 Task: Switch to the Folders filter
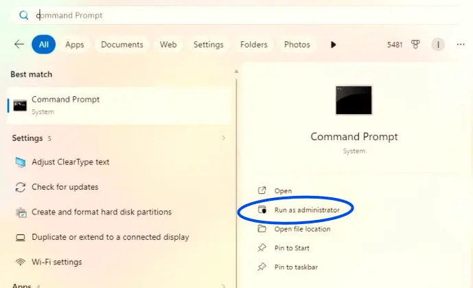coord(254,45)
